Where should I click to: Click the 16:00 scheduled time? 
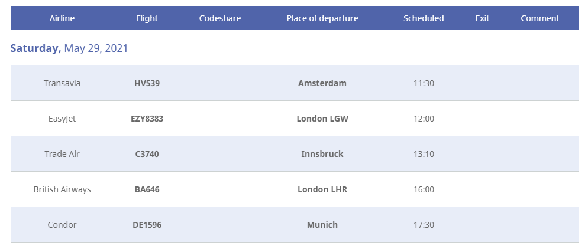[424, 189]
